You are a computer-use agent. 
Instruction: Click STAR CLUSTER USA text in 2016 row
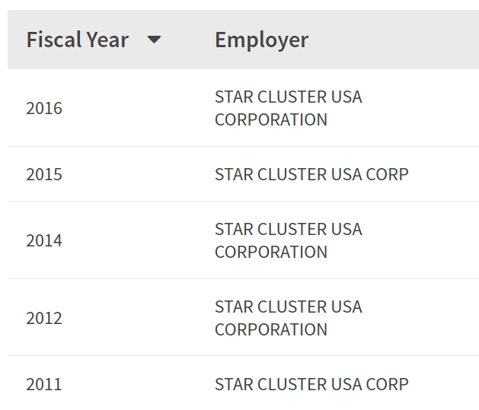[x=288, y=97]
